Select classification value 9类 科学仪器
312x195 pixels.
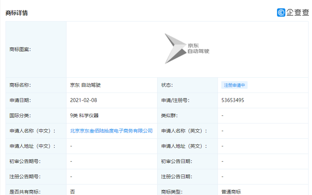pos(84,115)
